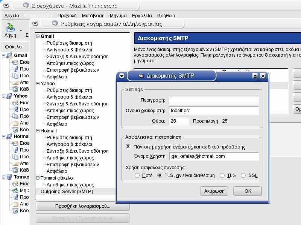The image size is (301, 225).
Task: Click the Yahoo inbox folder icon
Action: pyautogui.click(x=15, y=103)
